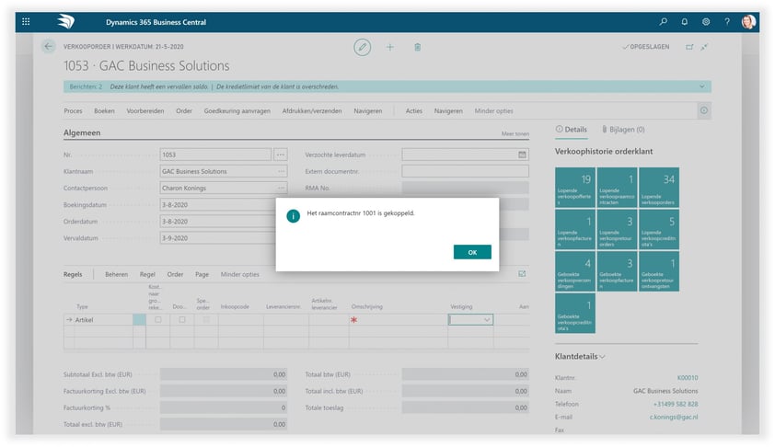Open the Acties menu
Image resolution: width=775 pixels, height=447 pixels.
tap(414, 111)
